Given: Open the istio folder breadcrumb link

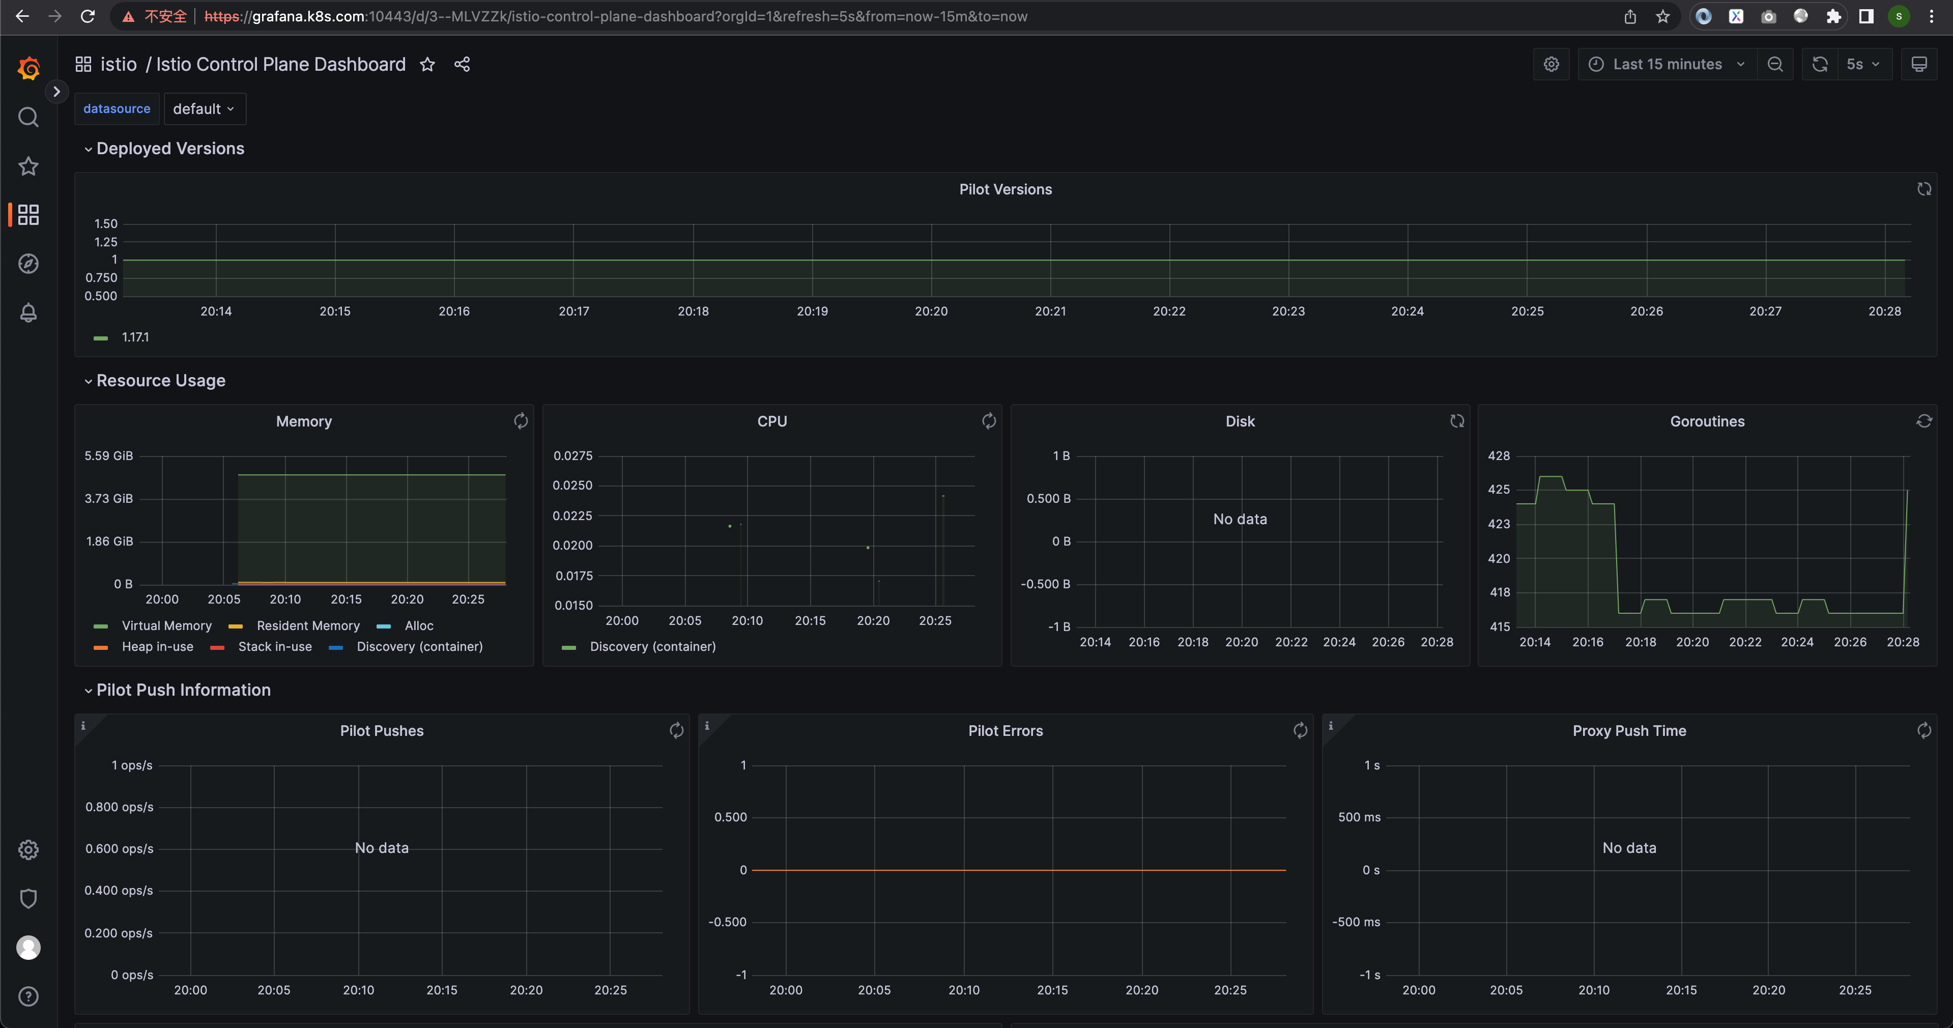Looking at the screenshot, I should click(x=119, y=65).
